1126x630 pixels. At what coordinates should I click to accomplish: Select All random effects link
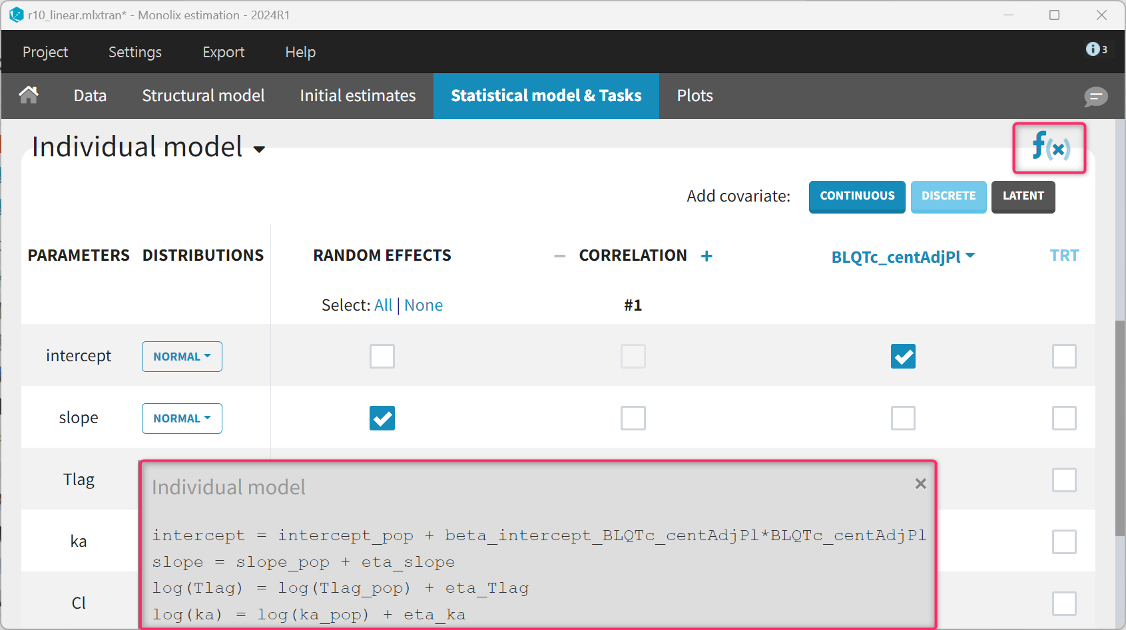tap(383, 305)
